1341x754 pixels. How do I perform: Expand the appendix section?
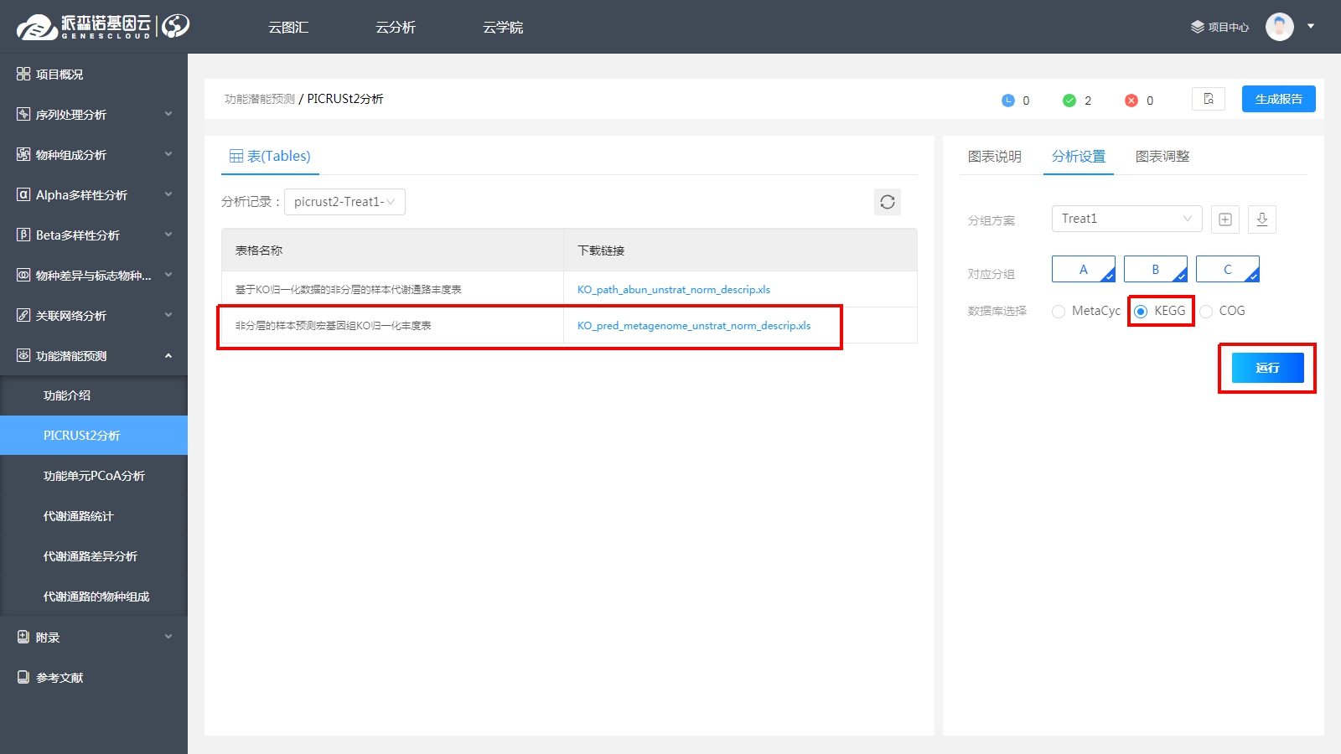168,637
